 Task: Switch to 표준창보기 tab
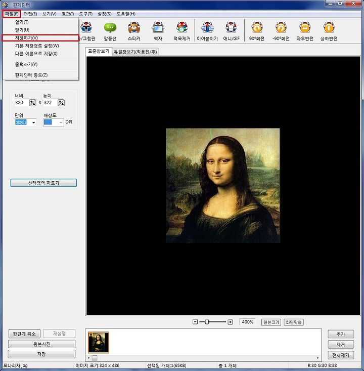click(x=99, y=51)
